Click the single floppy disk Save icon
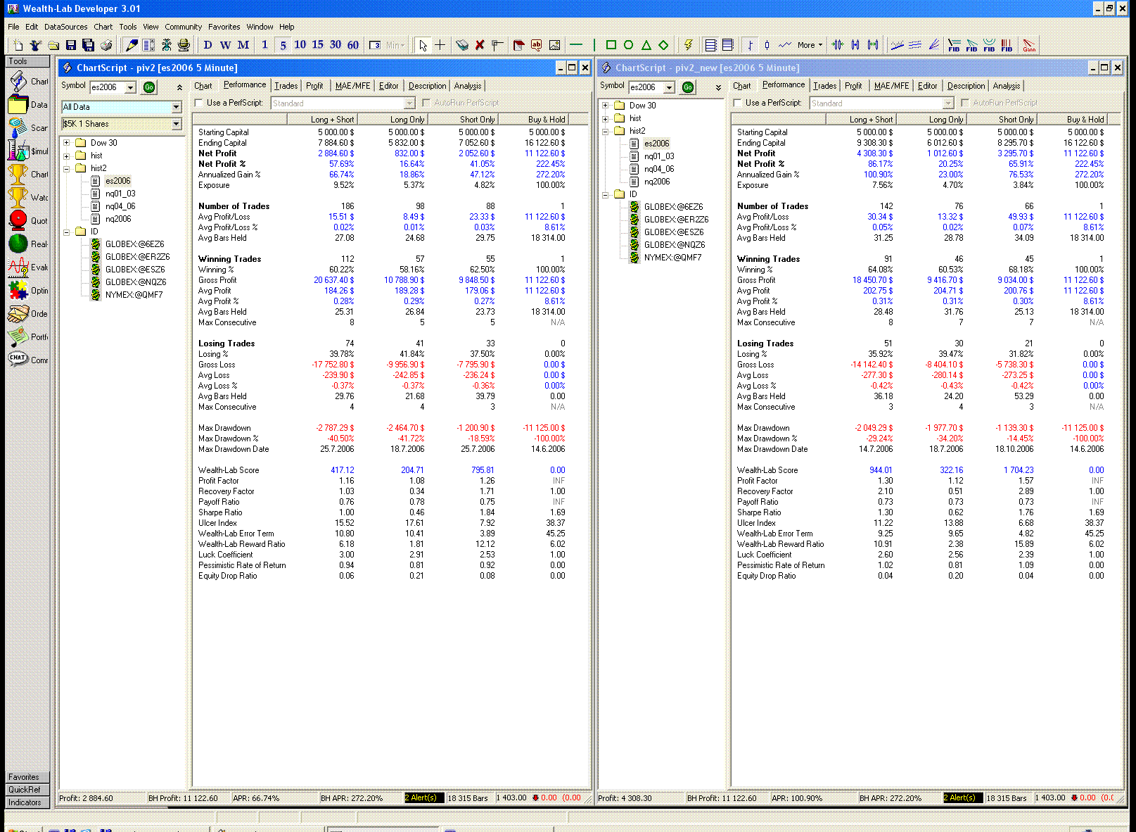The height and width of the screenshot is (832, 1136). pyautogui.click(x=71, y=45)
